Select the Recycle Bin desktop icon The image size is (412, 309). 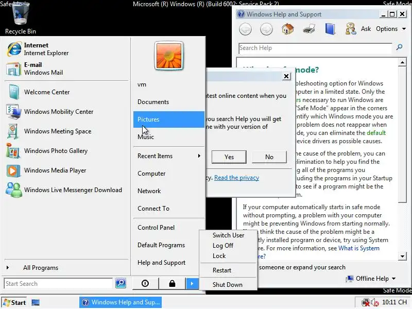click(20, 19)
